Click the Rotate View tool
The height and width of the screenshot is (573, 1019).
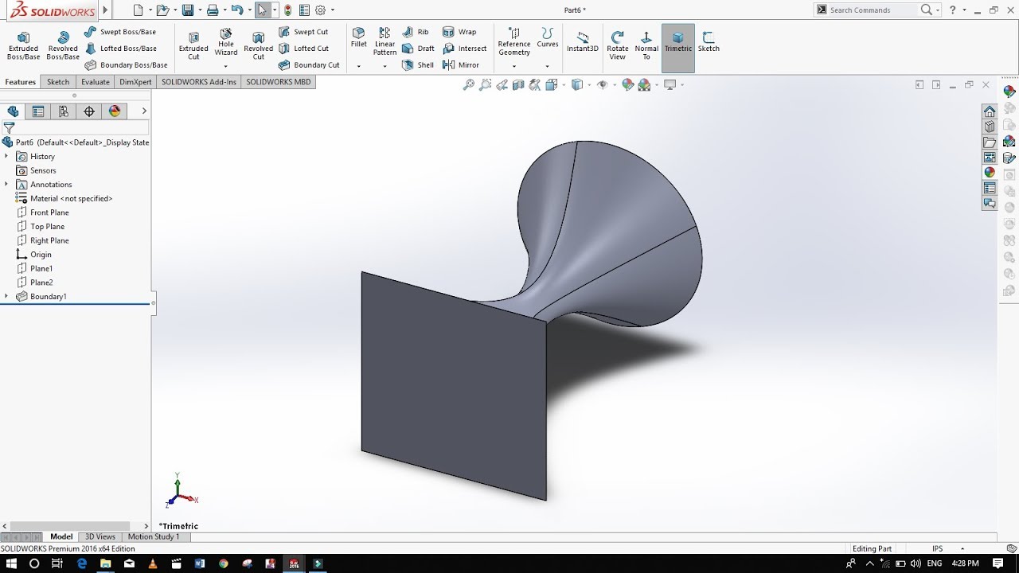click(x=618, y=46)
